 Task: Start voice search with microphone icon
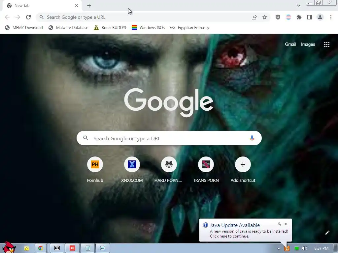[x=252, y=138]
